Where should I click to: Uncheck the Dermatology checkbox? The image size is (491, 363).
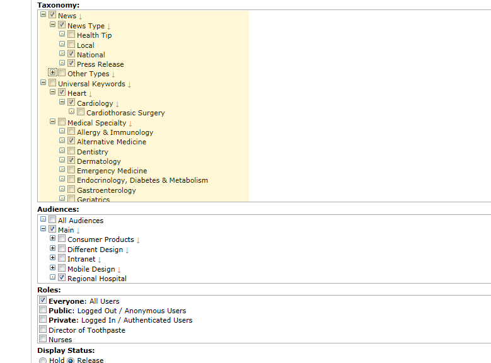click(x=71, y=161)
